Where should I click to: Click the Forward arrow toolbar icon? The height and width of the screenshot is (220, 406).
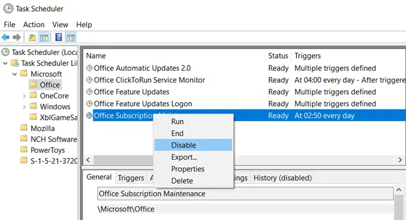(x=17, y=38)
